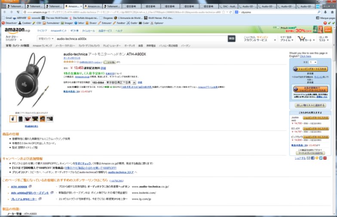Viewport: 337px width, 217px height.
Task: Open the quantity dropdown set to 1
Action: pos(313,62)
